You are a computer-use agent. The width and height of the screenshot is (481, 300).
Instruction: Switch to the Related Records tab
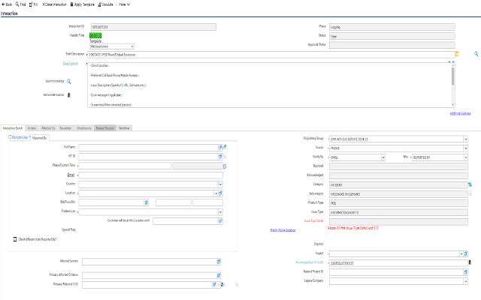105,128
